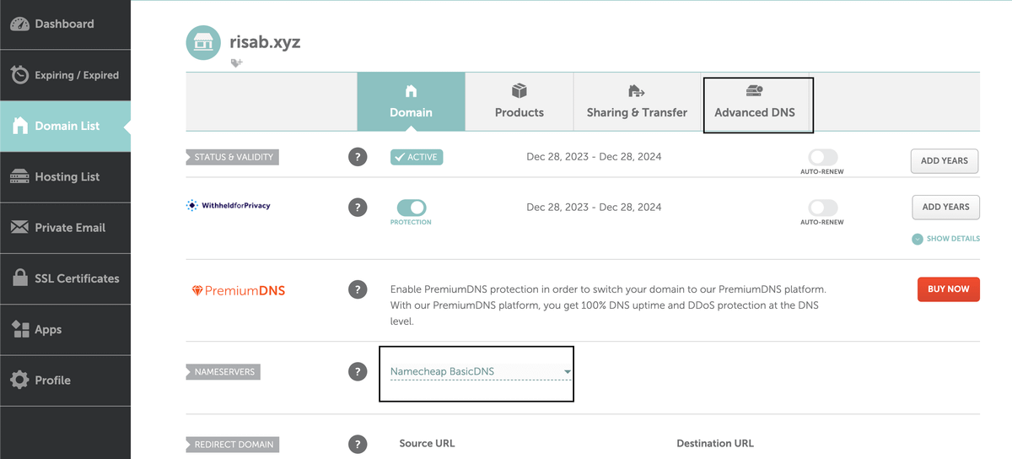Click the WithheldforPrivacy logo
Image resolution: width=1012 pixels, height=459 pixels.
229,206
